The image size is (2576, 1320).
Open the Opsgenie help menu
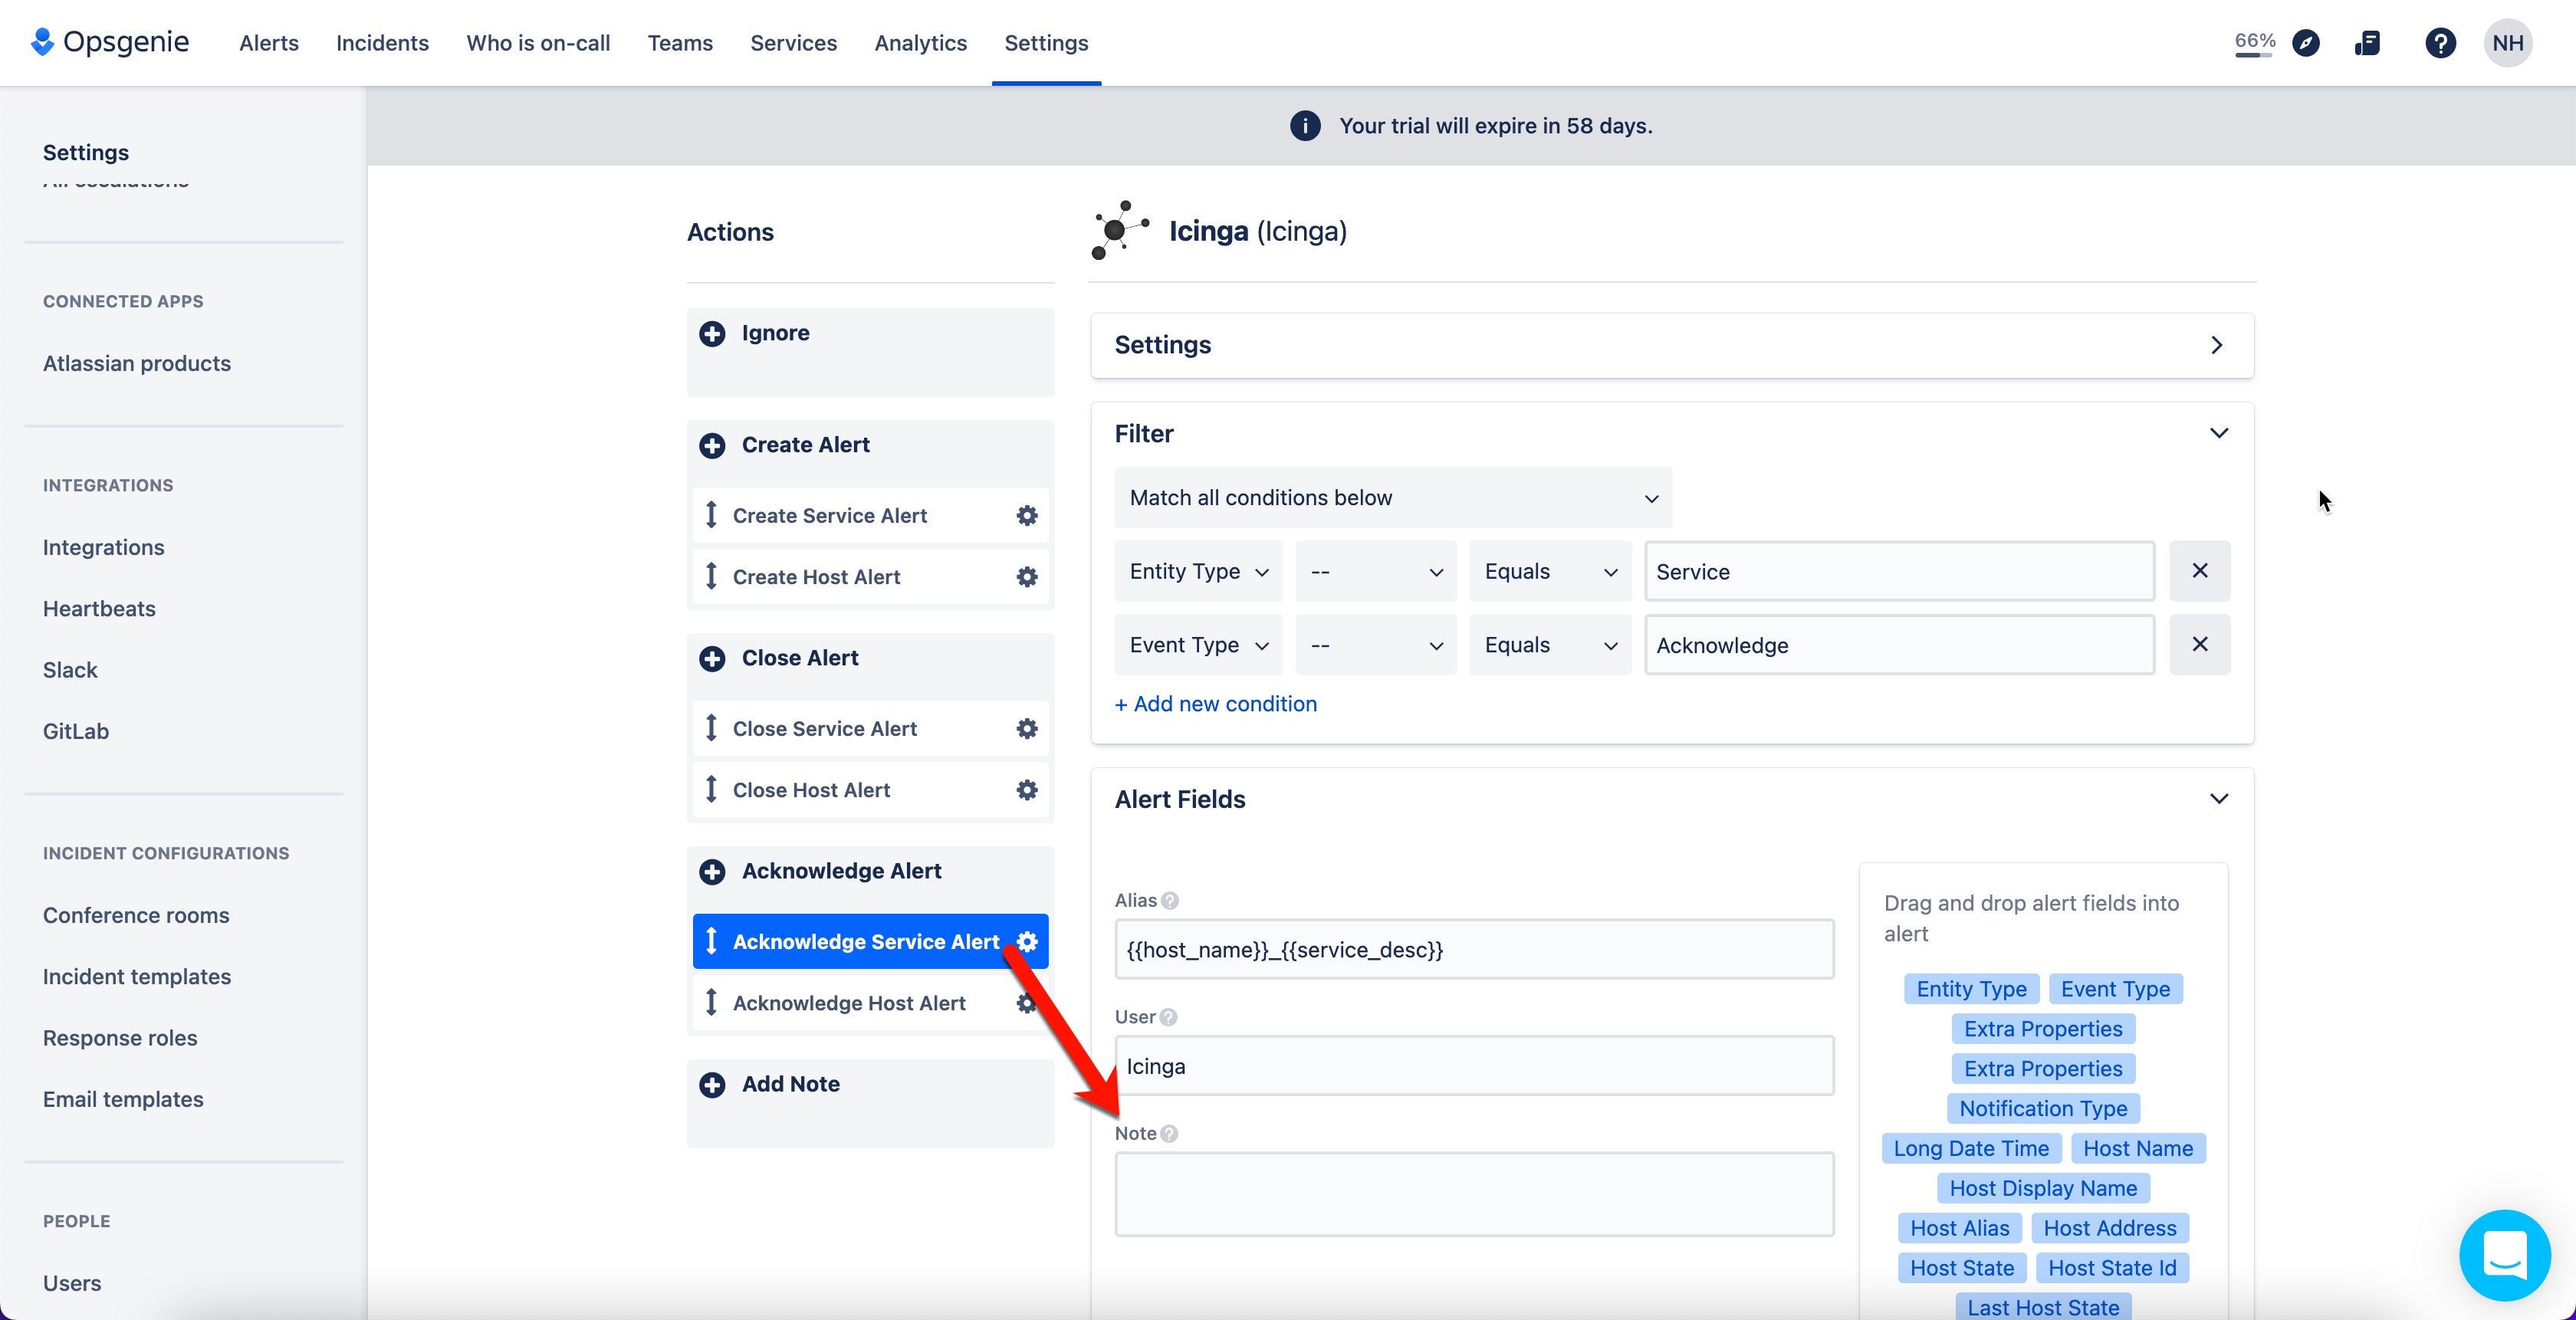[x=2440, y=42]
